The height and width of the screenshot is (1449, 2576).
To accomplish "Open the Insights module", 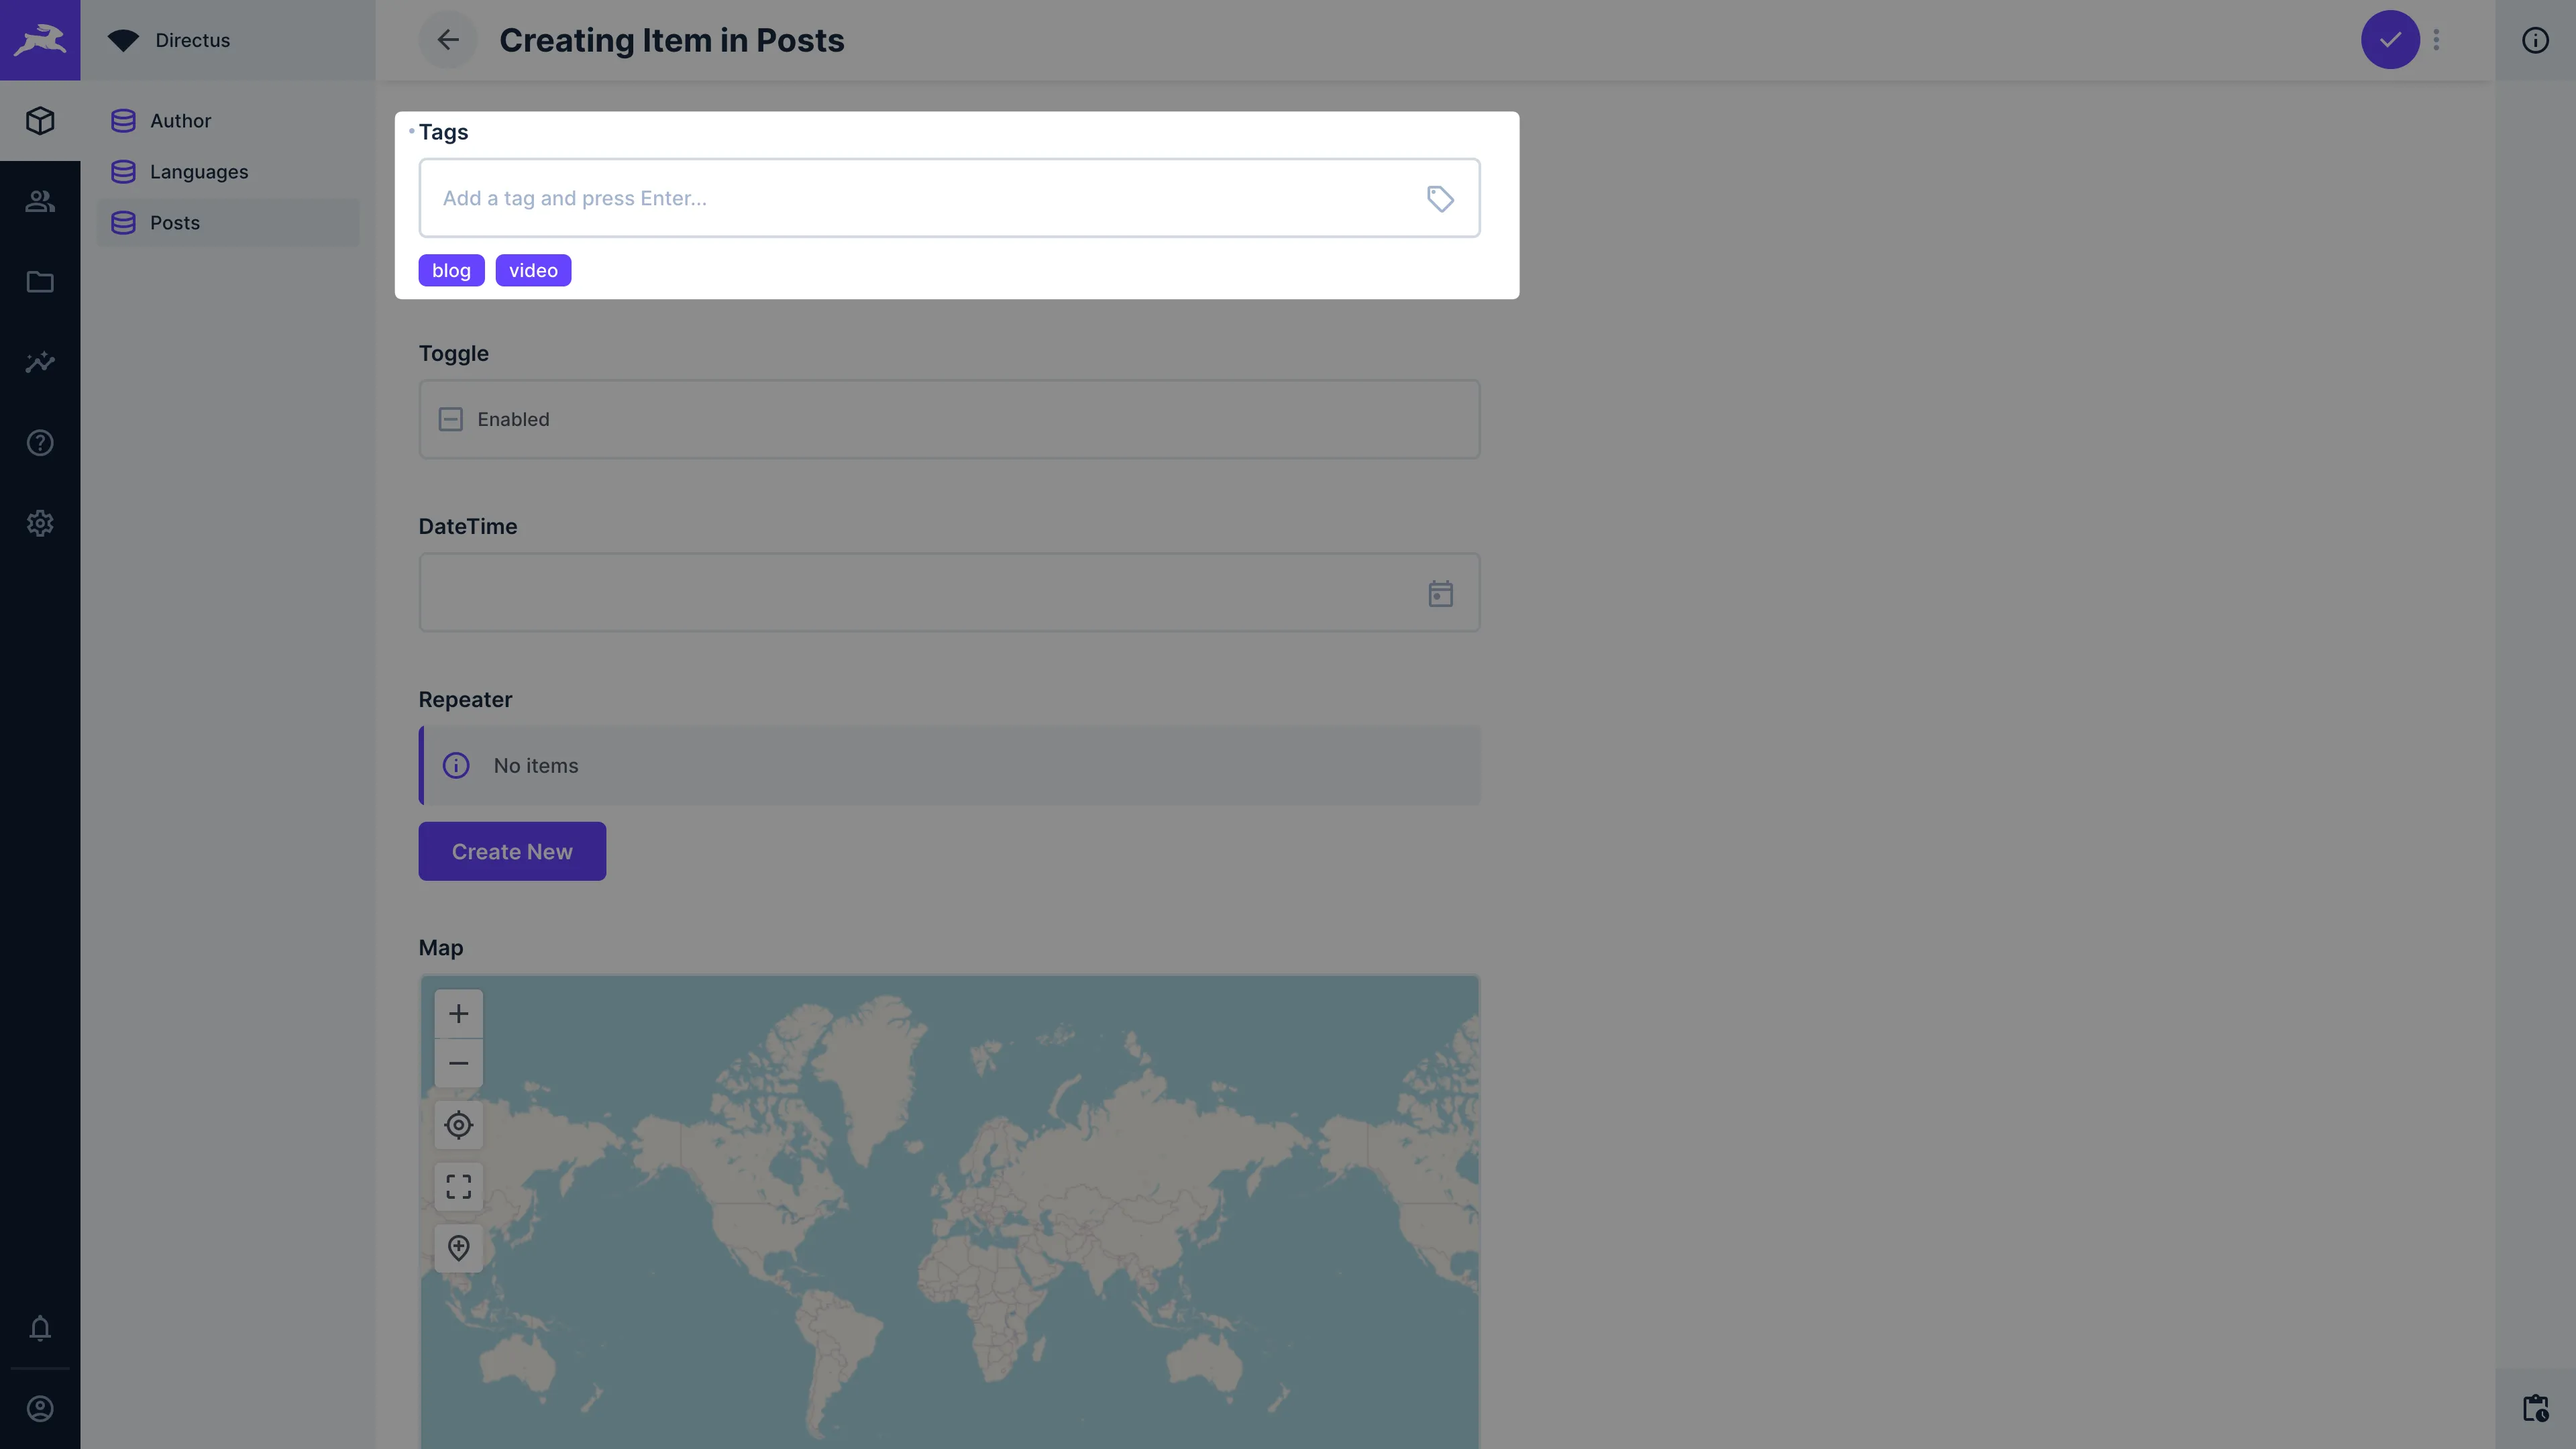I will click(x=40, y=362).
